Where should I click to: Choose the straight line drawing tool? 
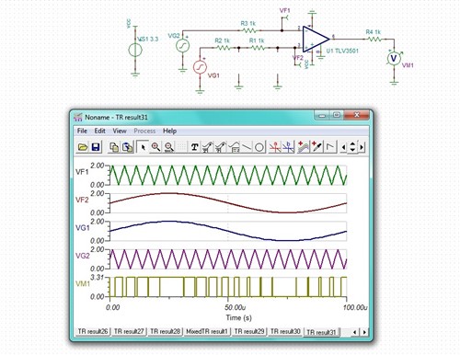(x=247, y=147)
